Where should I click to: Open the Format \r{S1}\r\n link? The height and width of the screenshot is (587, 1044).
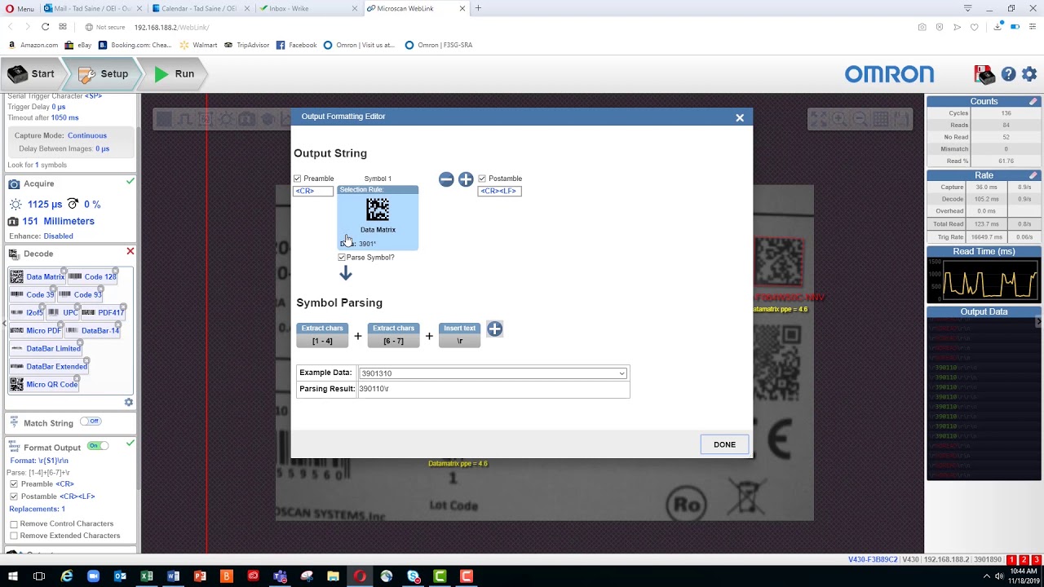40,461
